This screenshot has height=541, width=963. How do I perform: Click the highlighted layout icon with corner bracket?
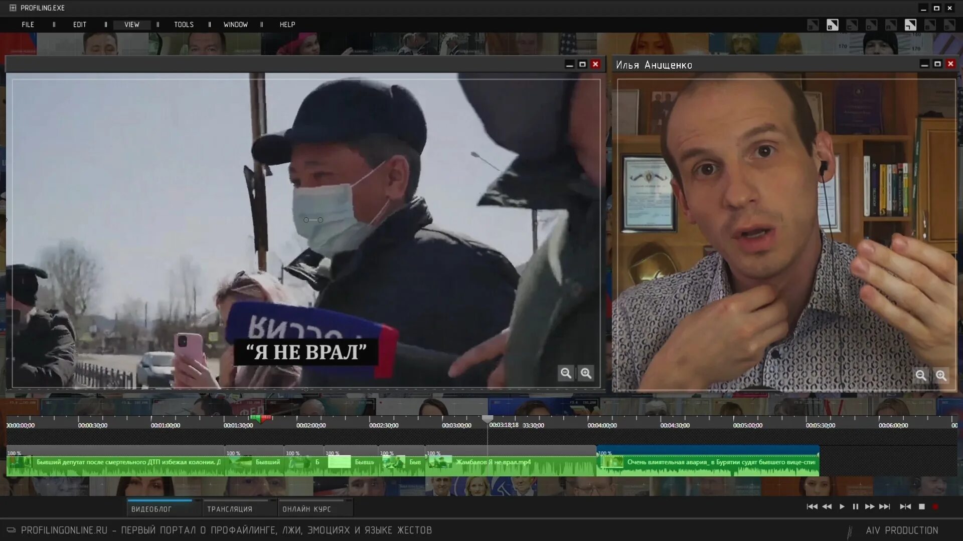[910, 25]
